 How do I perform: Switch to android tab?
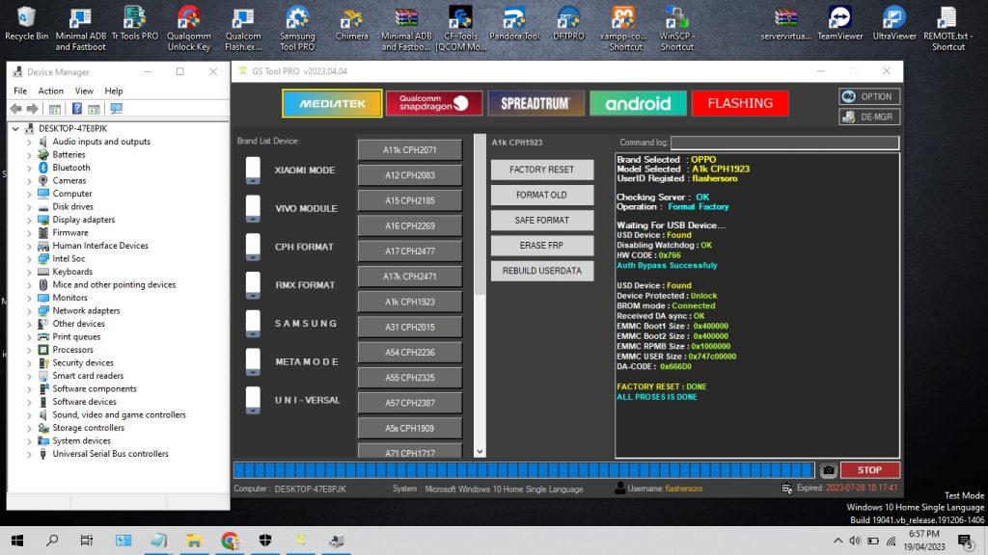click(638, 103)
